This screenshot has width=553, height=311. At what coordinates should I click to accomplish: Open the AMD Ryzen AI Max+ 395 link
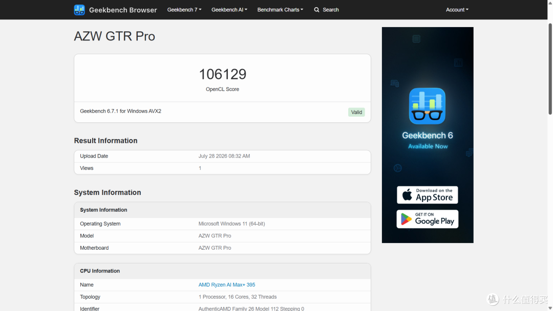(x=227, y=284)
